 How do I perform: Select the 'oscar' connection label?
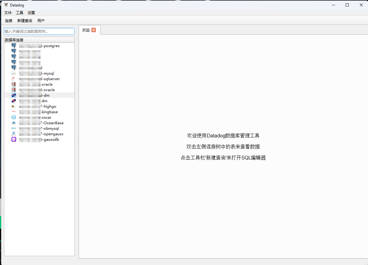click(35, 118)
